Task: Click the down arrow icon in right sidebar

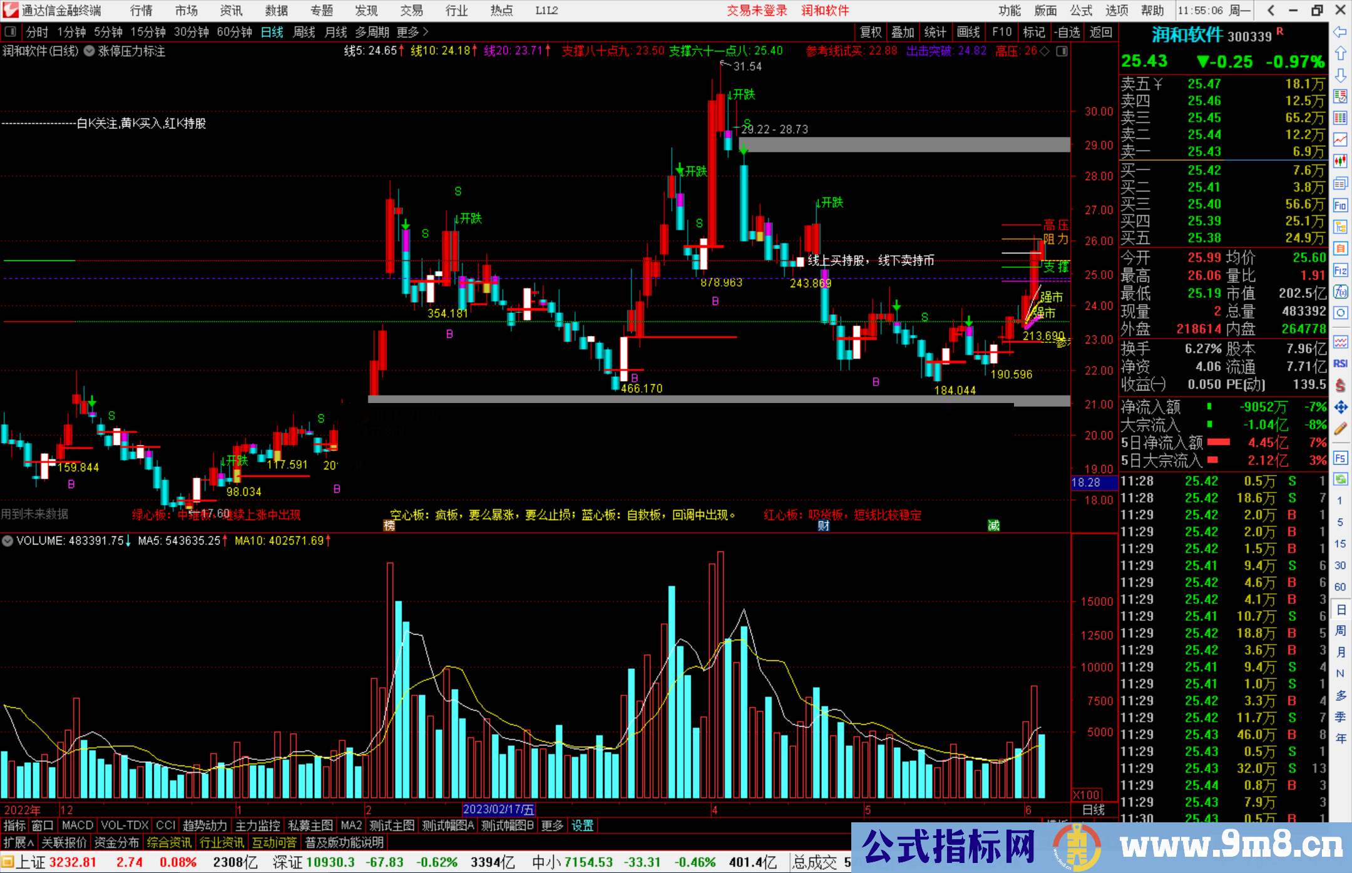Action: pyautogui.click(x=1340, y=75)
